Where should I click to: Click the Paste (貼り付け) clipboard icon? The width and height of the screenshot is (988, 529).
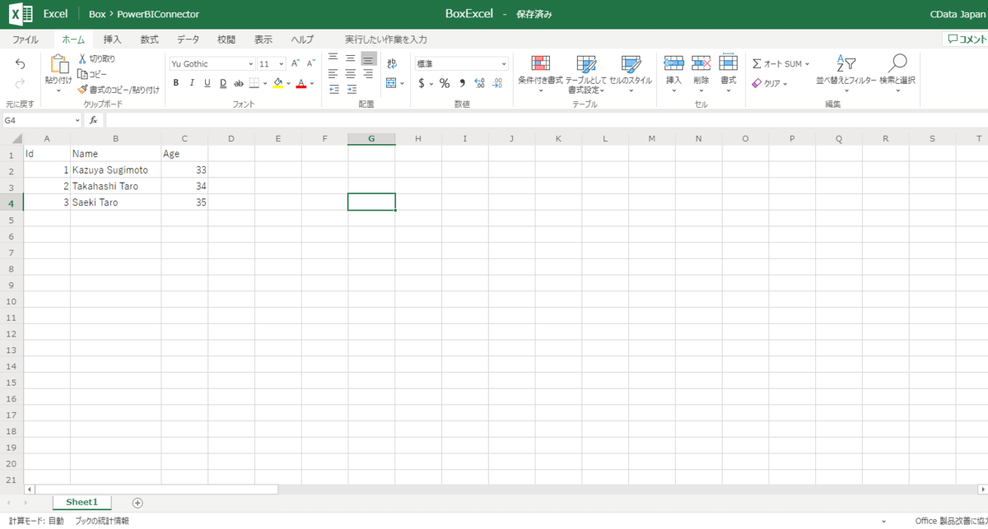(58, 65)
